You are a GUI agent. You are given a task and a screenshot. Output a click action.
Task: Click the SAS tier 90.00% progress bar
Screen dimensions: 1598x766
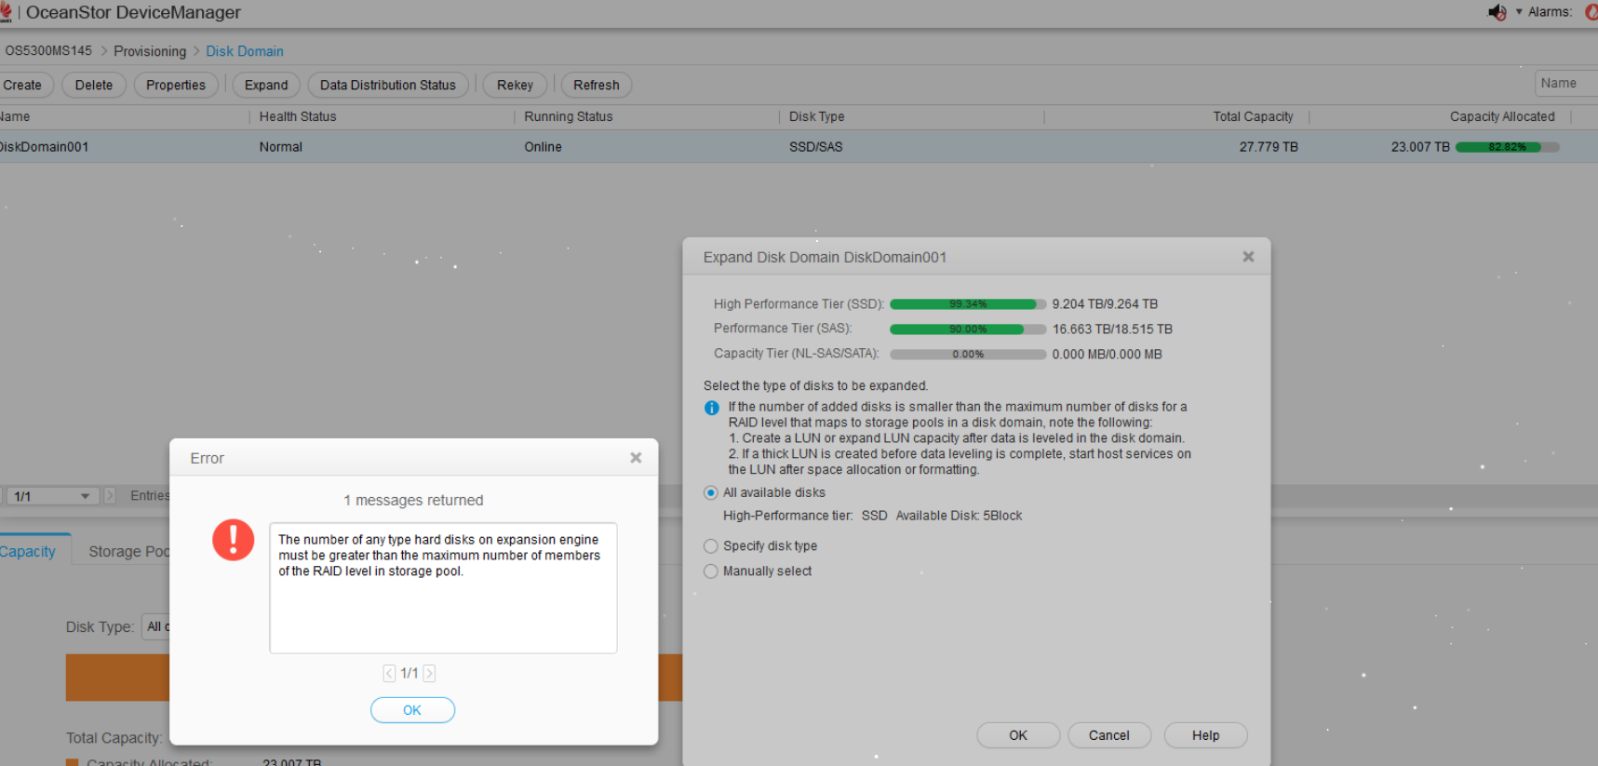pos(968,329)
